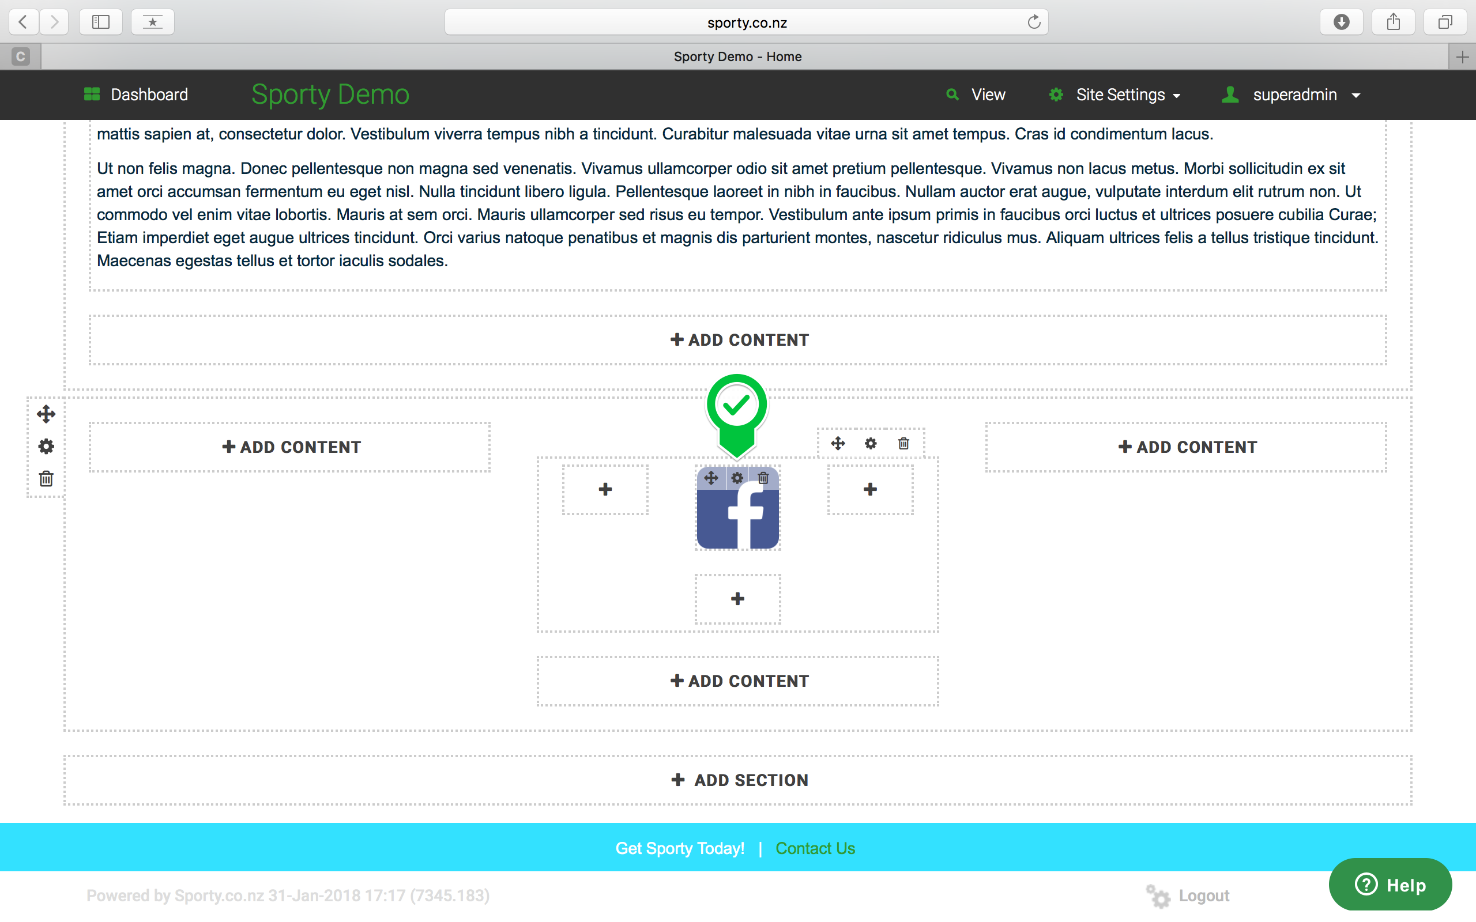Go forward with Safari's forward arrow
The width and height of the screenshot is (1476, 922).
54,22
